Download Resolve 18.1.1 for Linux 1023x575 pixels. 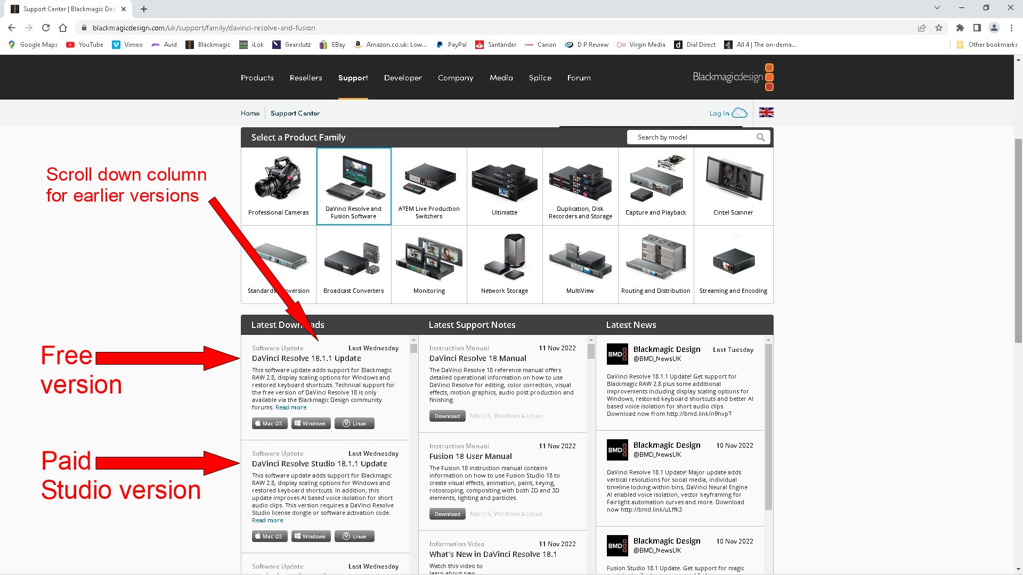pos(354,423)
